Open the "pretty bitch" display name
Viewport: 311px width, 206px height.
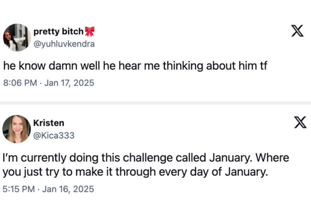[58, 32]
